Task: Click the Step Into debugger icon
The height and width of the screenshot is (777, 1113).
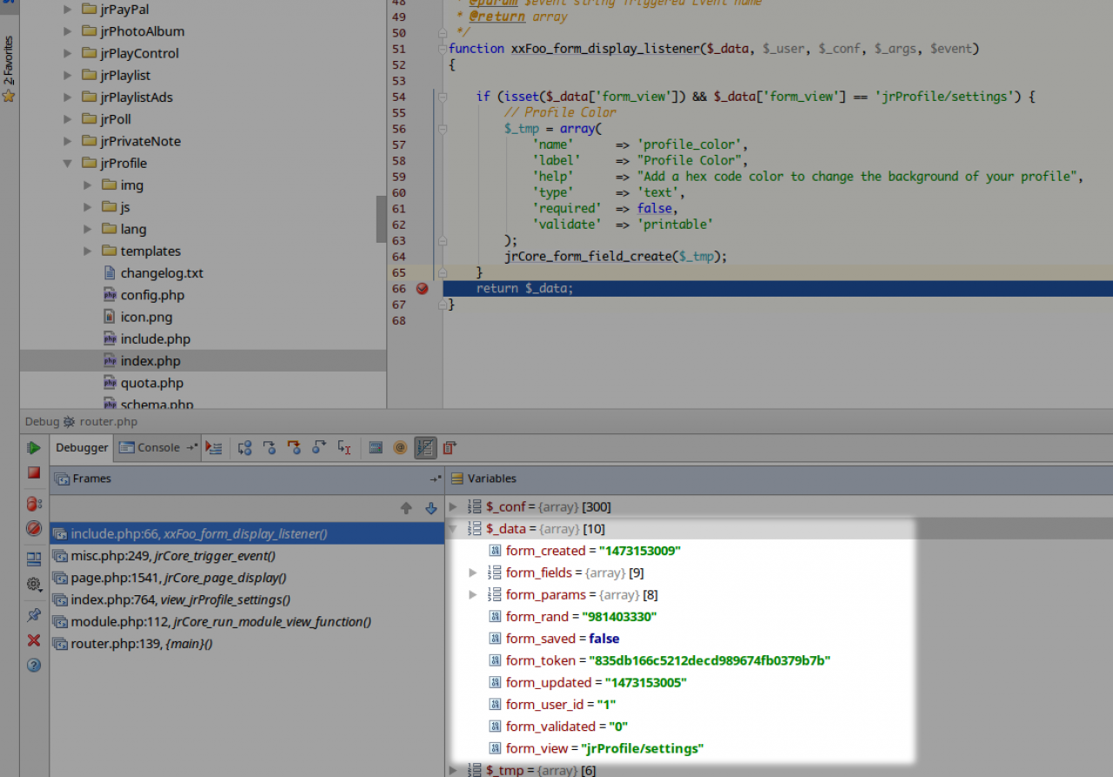Action: tap(270, 448)
